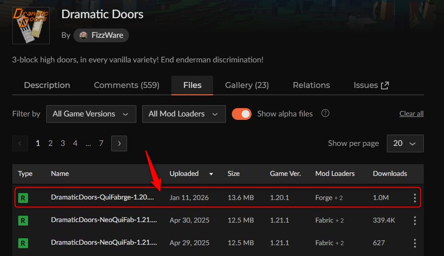Click the Mod Loaders column header
The width and height of the screenshot is (444, 256).
pos(335,173)
